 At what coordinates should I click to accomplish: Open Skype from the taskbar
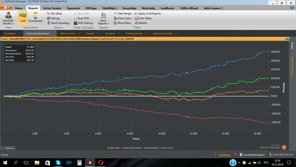point(58,163)
